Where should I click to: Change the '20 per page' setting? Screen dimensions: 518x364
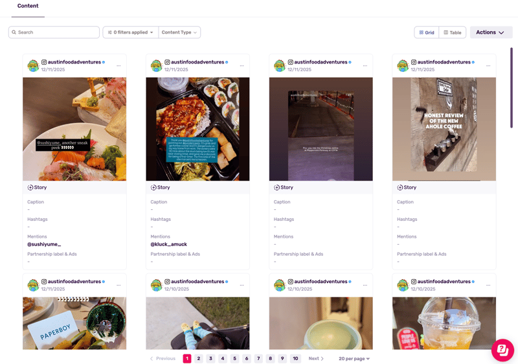pos(354,358)
